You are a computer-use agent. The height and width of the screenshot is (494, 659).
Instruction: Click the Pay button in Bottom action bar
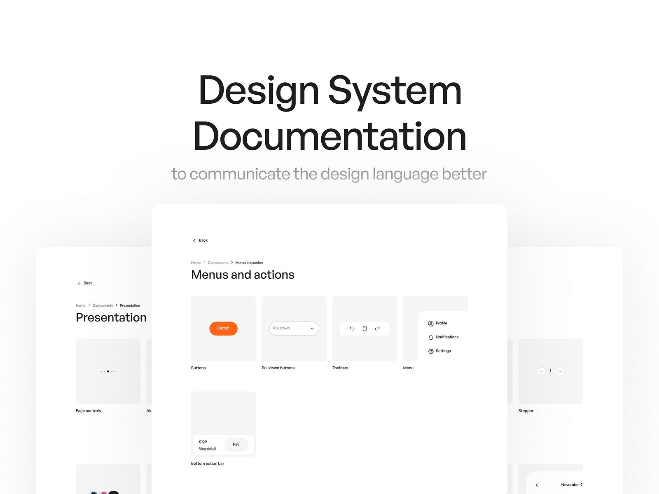[x=236, y=445]
